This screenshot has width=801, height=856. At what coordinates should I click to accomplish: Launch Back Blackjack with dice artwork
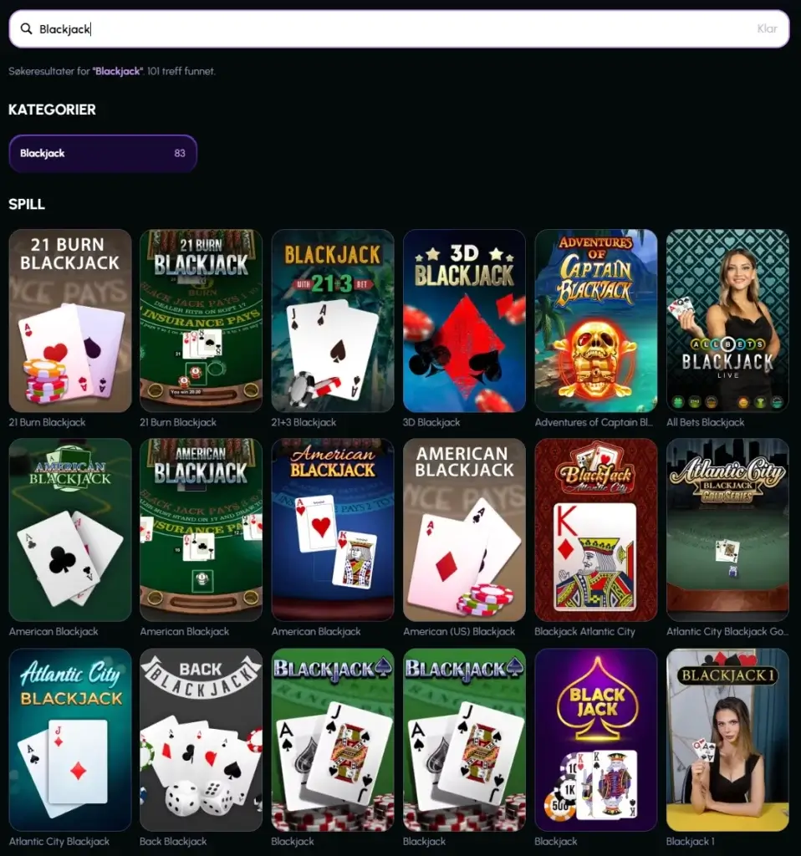201,740
